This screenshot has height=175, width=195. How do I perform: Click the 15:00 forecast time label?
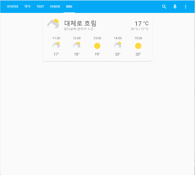coord(138,38)
